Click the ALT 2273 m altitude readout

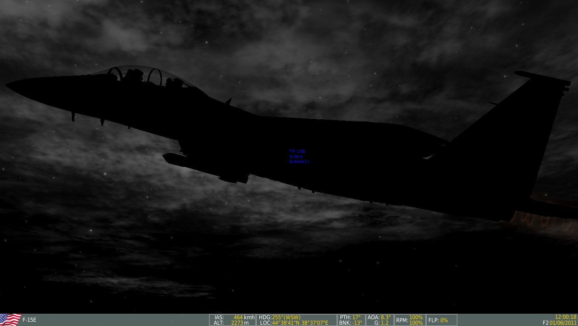click(x=234, y=323)
